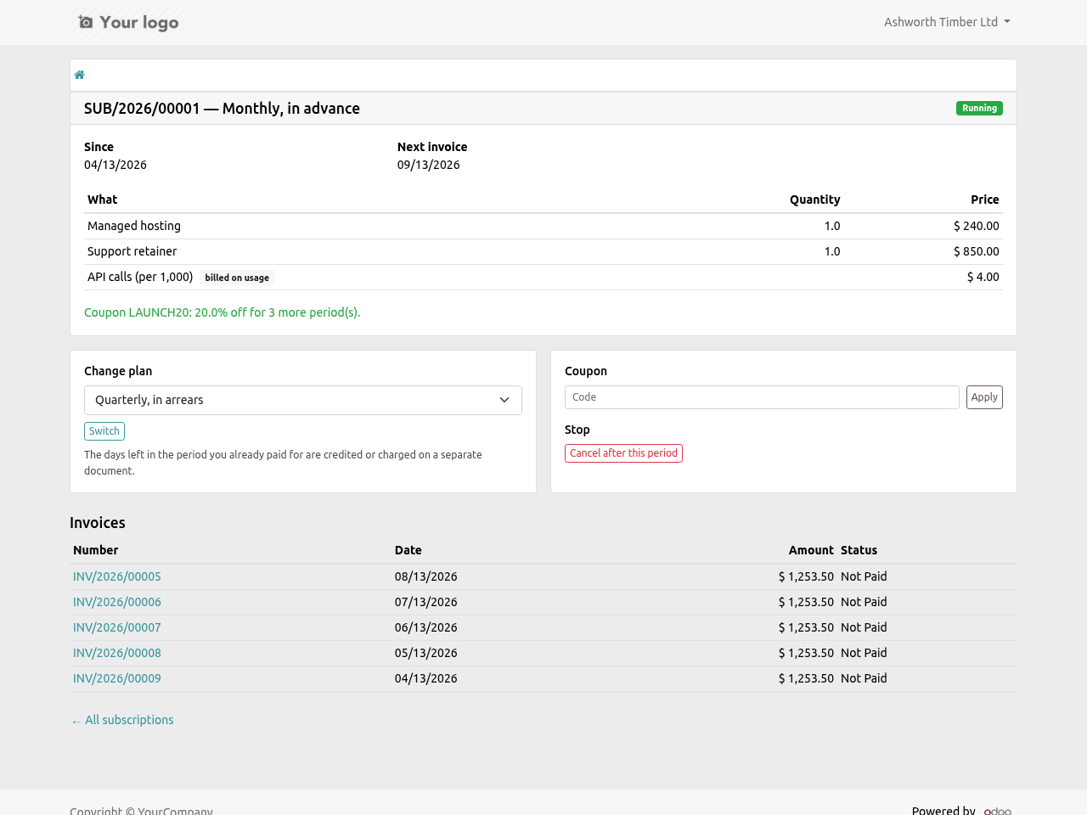
Task: Click invoice date 07/13/2026
Action: 426,602
